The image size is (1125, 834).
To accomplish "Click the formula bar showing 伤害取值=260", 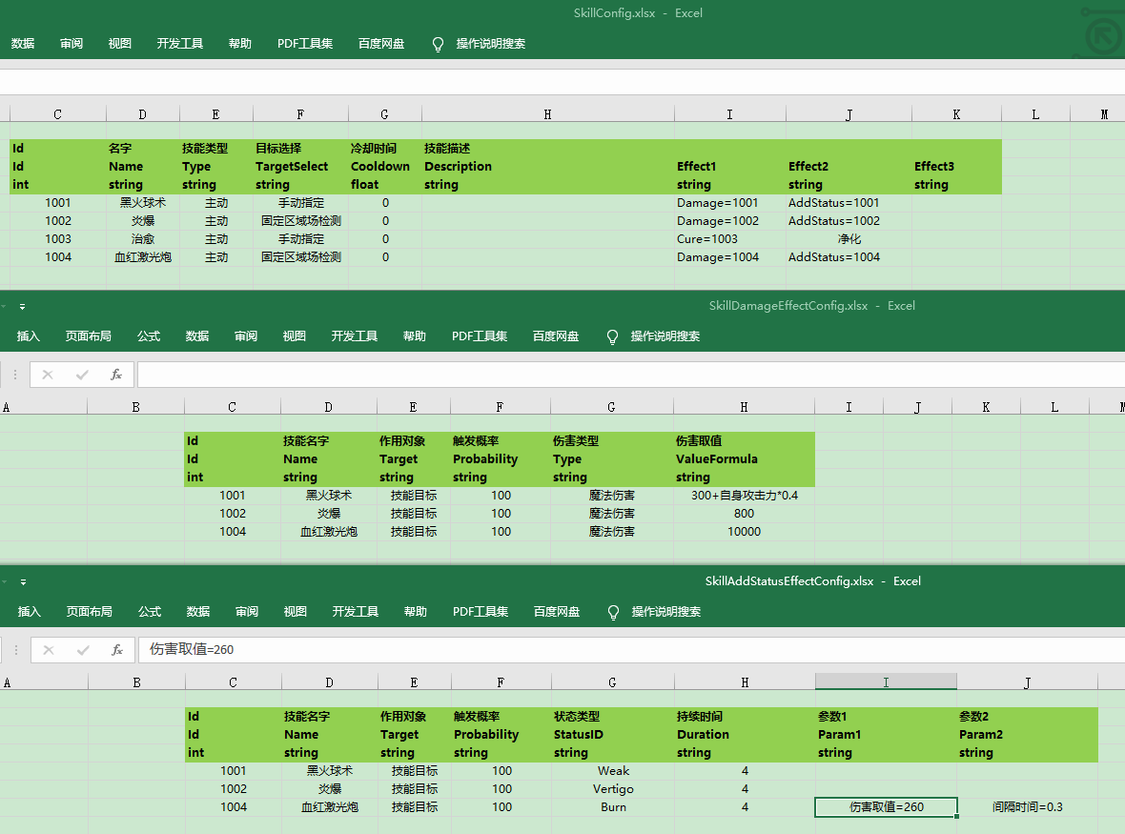I will (x=631, y=650).
